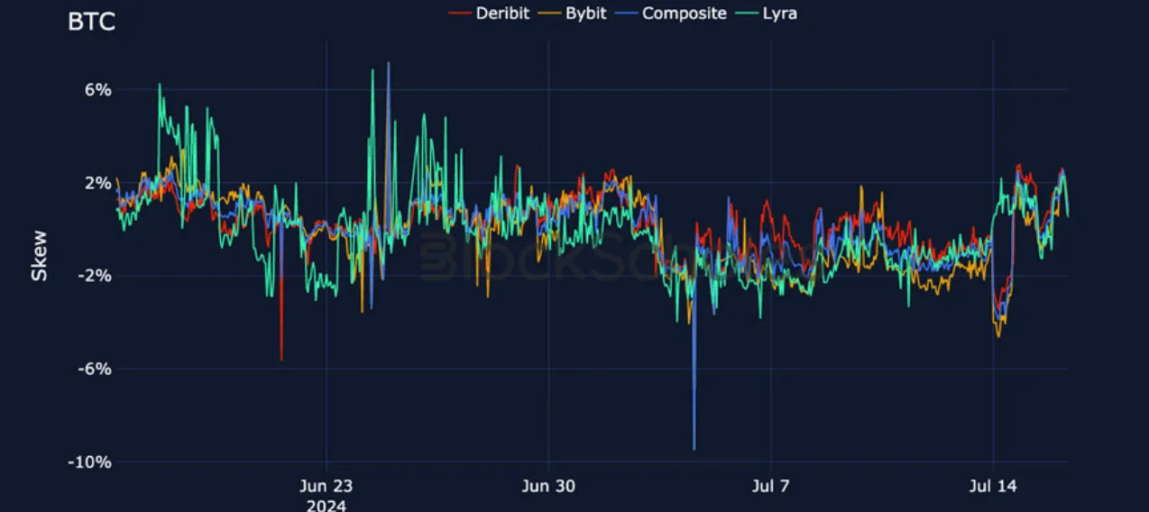
Task: Click the 6% y-axis tick label
Action: tap(98, 89)
